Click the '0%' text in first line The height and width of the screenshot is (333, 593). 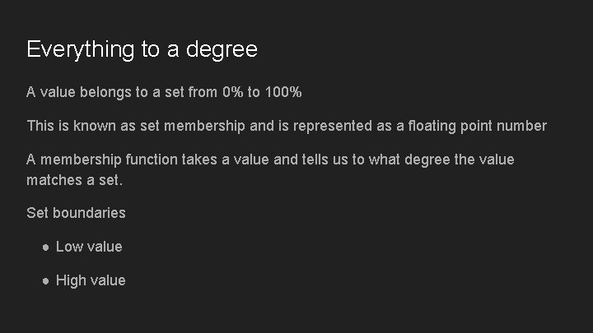pos(232,92)
